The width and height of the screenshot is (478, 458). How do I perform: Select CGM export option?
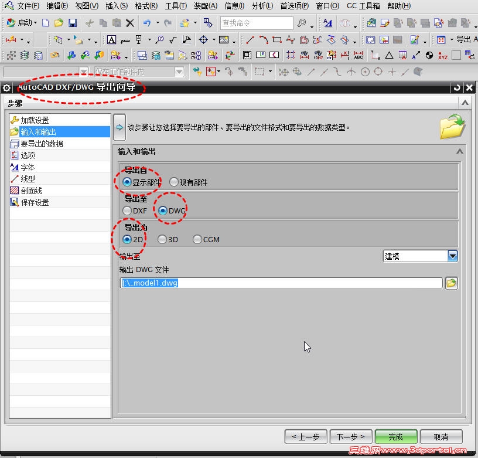(197, 239)
